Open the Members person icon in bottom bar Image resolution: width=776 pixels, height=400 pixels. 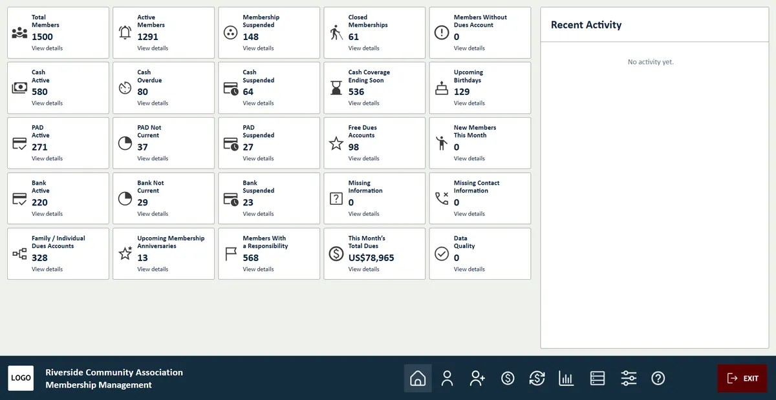[447, 378]
